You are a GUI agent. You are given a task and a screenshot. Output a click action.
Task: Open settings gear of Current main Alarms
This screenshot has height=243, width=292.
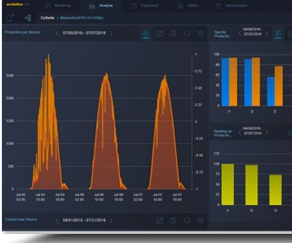pyautogui.click(x=201, y=220)
